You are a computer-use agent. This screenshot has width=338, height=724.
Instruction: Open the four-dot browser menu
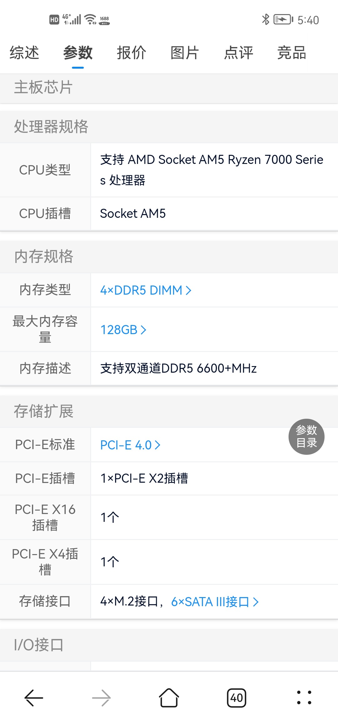click(x=304, y=698)
